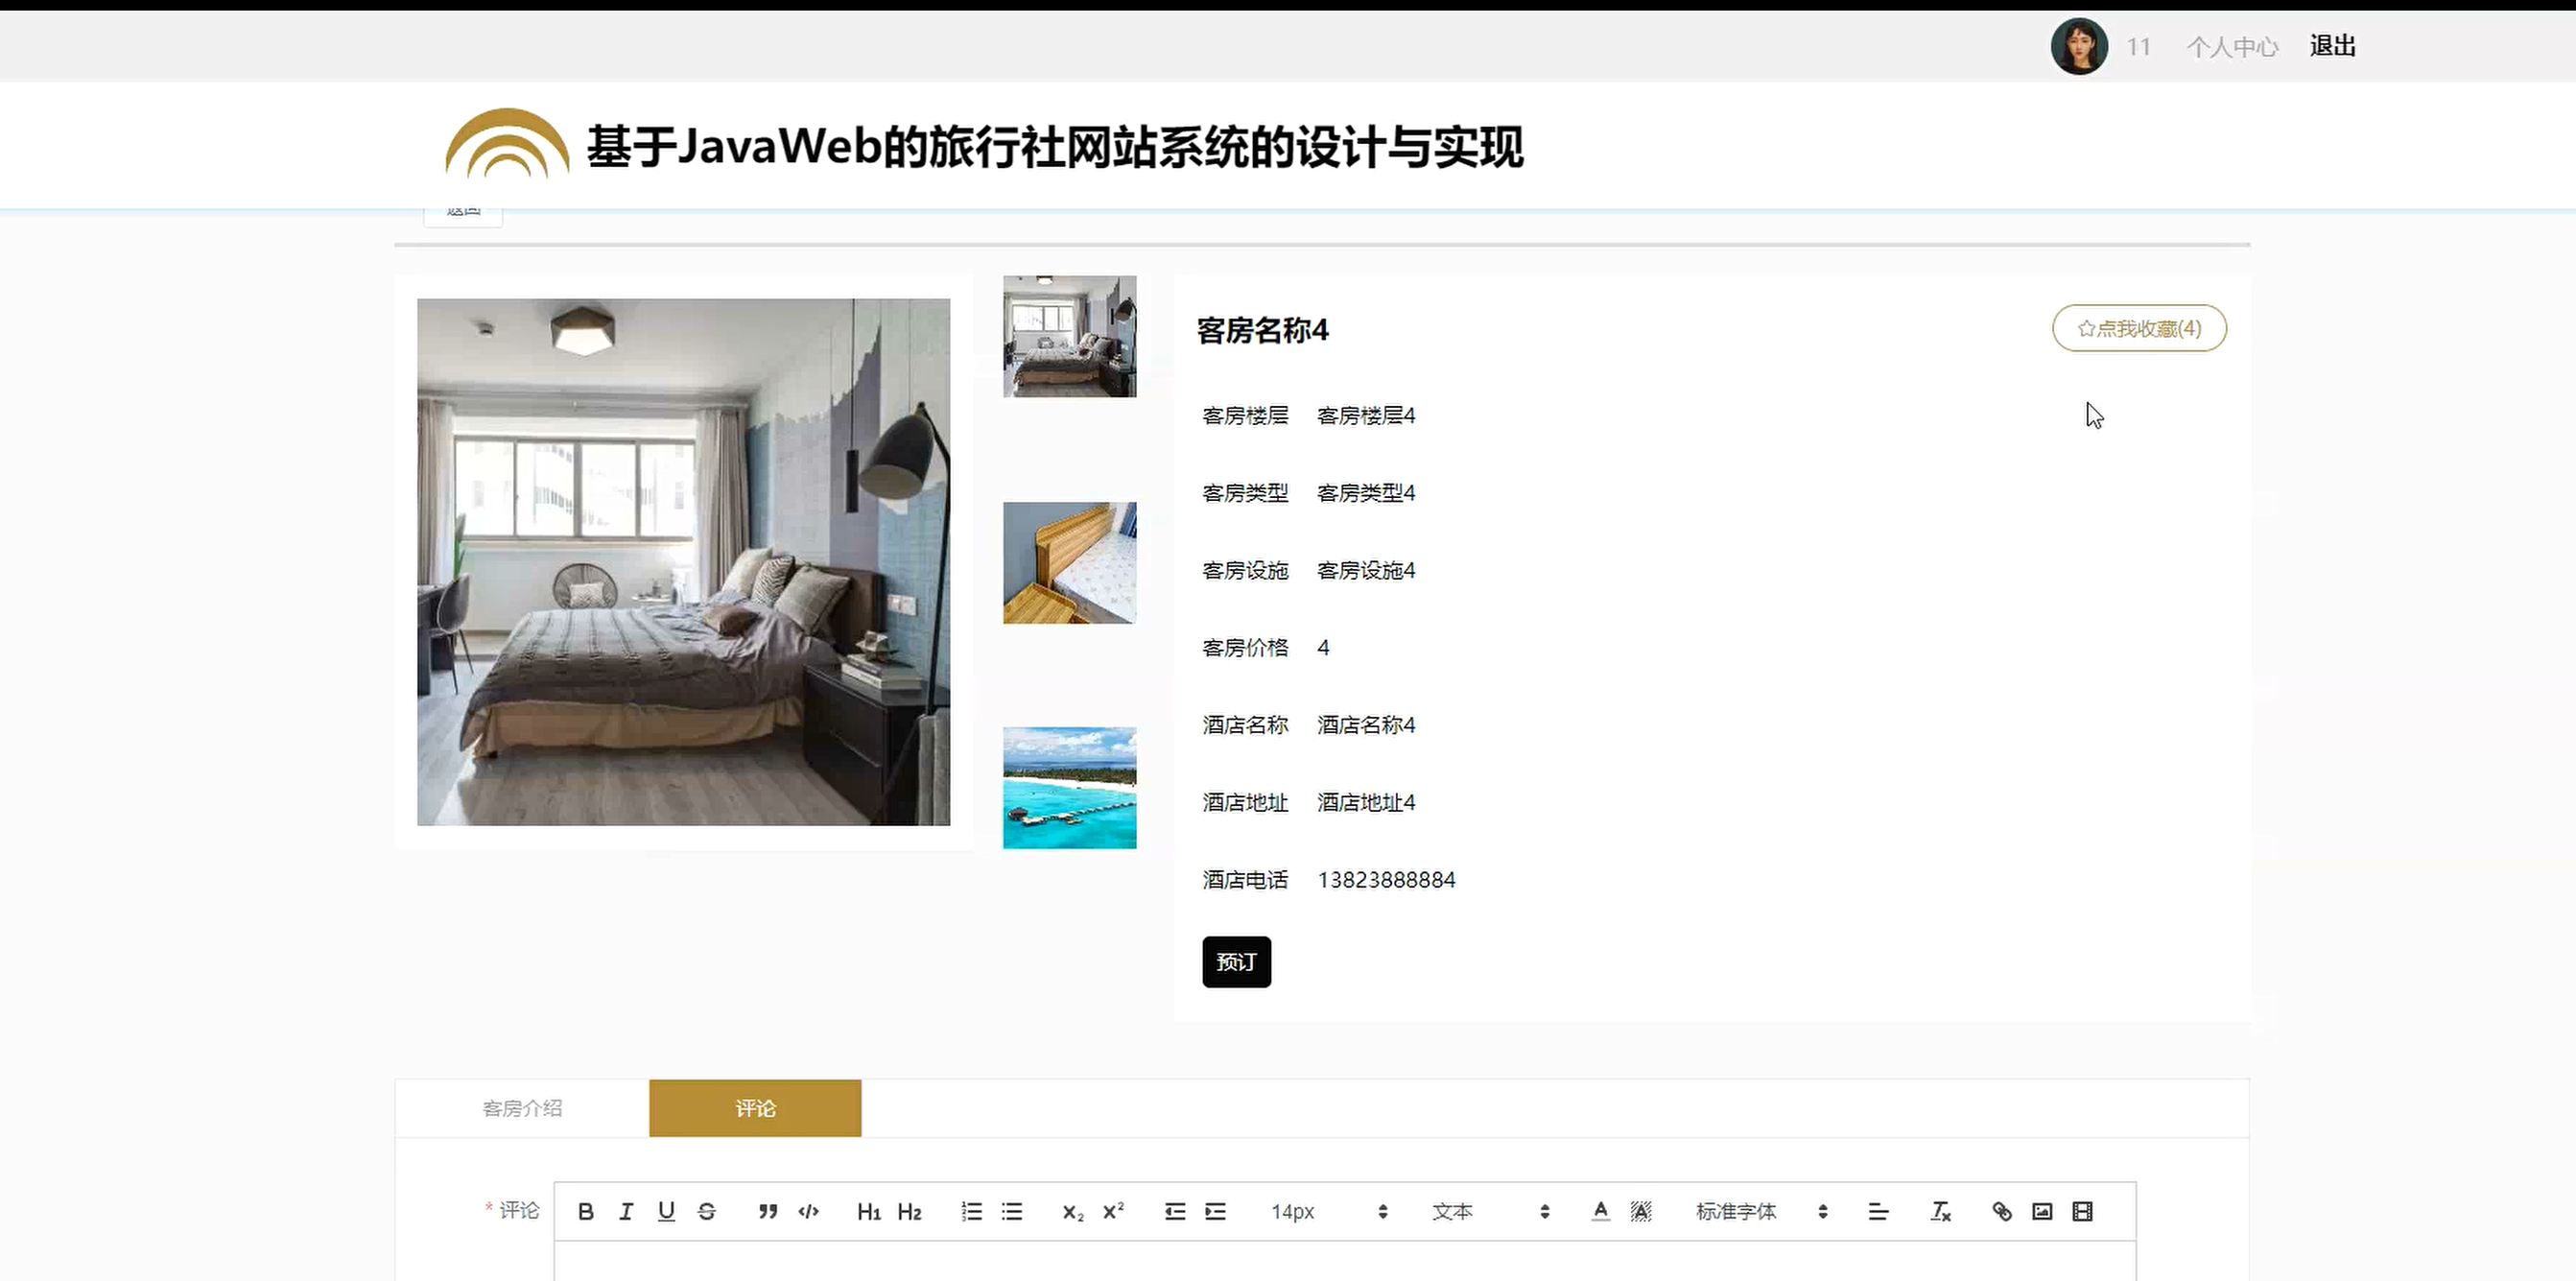2576x1281 pixels.
Task: Insert a bulleted list
Action: click(1012, 1211)
